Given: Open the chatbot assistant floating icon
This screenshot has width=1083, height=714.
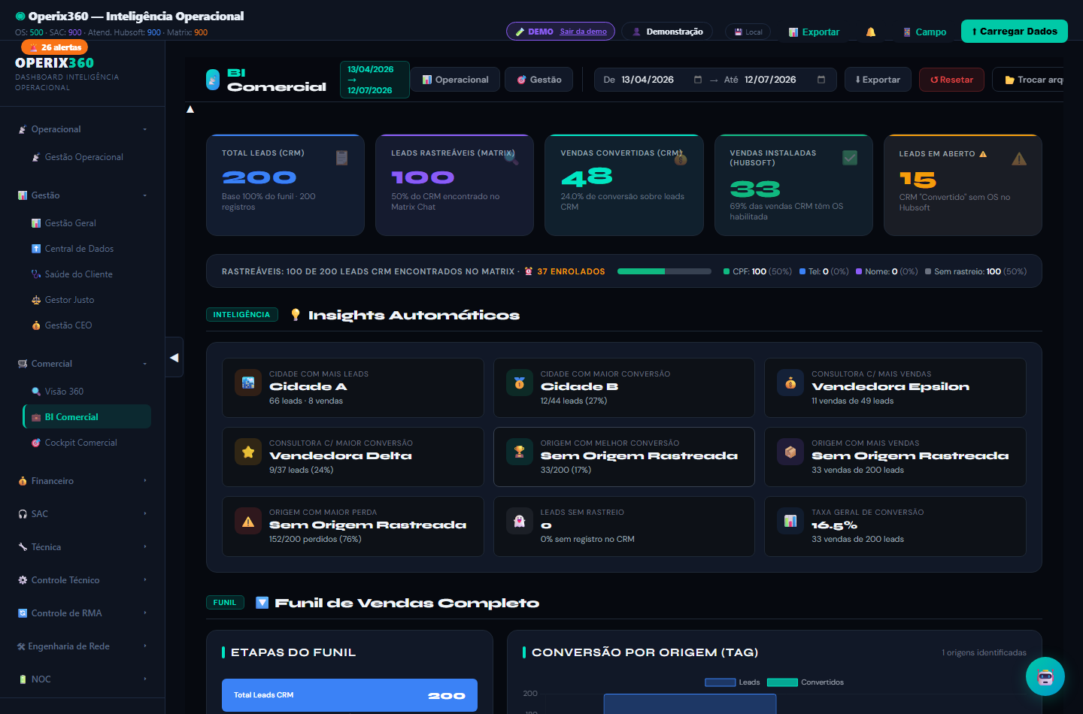Looking at the screenshot, I should (x=1045, y=676).
